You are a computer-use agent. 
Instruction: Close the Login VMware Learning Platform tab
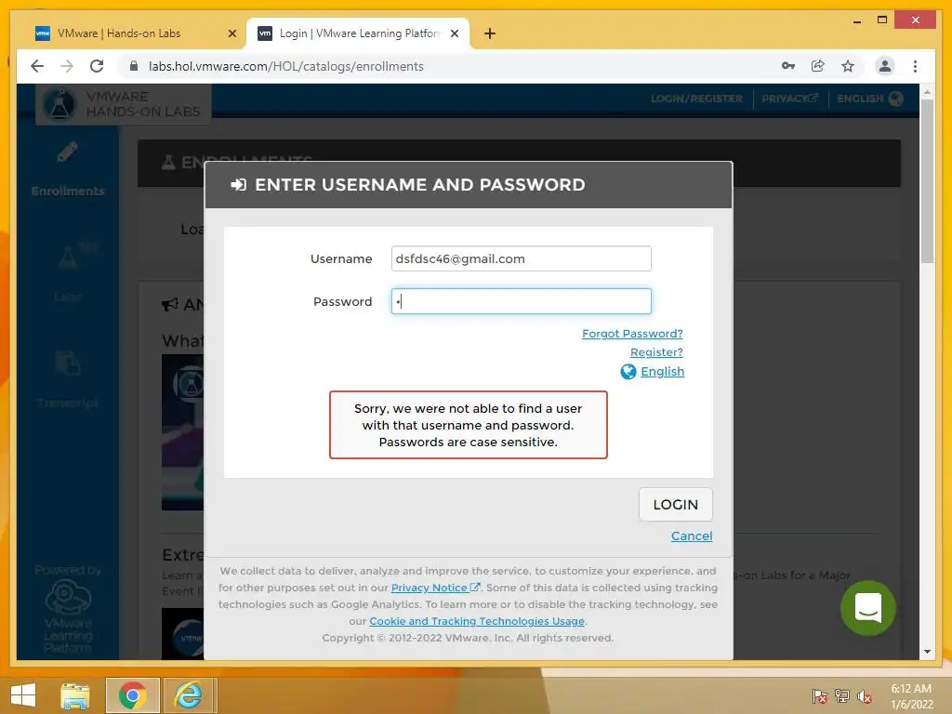tap(454, 33)
